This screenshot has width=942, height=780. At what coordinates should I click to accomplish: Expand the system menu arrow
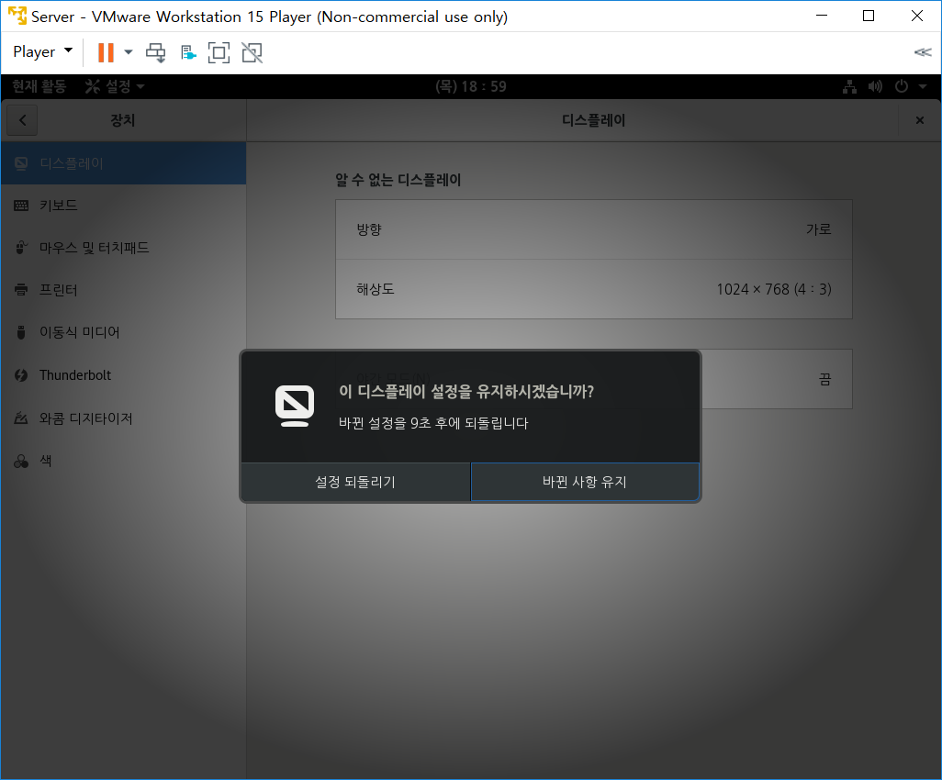pos(922,87)
